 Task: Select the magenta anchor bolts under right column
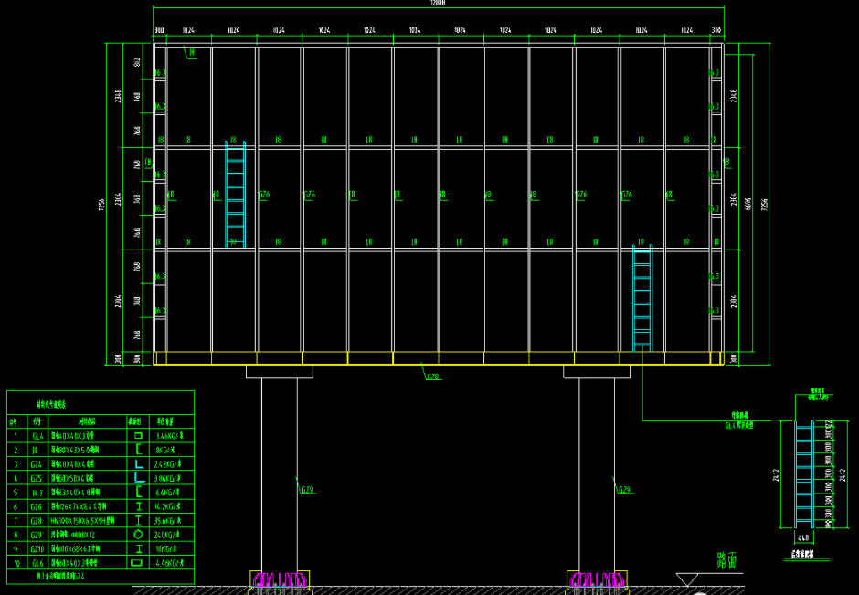(596, 579)
